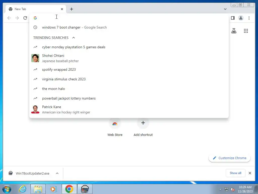Click the clock history icon beside boot changer
This screenshot has height=194, width=258.
pyautogui.click(x=35, y=27)
